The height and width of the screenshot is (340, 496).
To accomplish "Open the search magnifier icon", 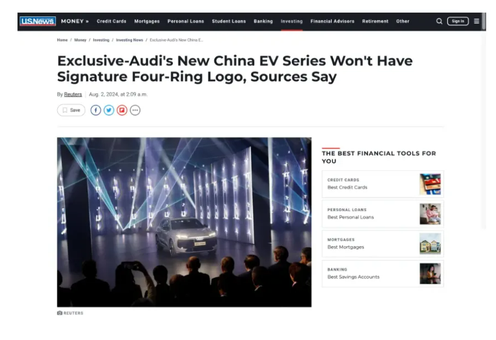I will [439, 21].
